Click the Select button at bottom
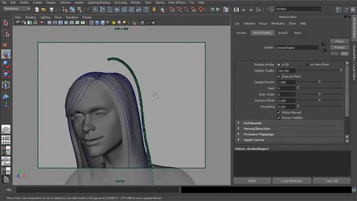This screenshot has width=357, height=201. coord(252,181)
